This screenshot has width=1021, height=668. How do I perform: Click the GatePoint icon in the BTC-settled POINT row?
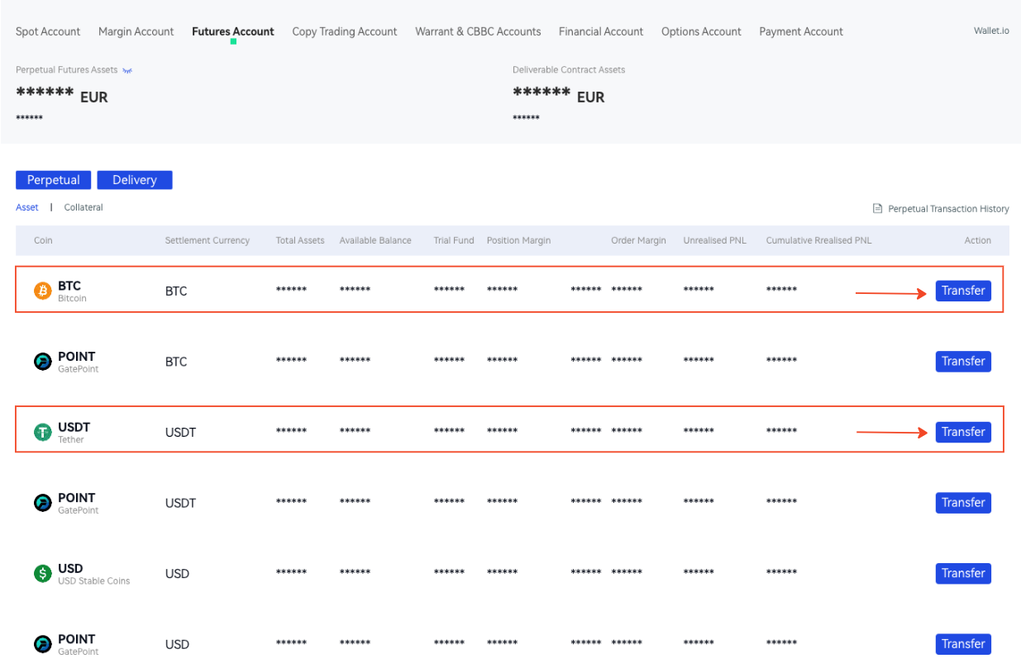tap(43, 362)
